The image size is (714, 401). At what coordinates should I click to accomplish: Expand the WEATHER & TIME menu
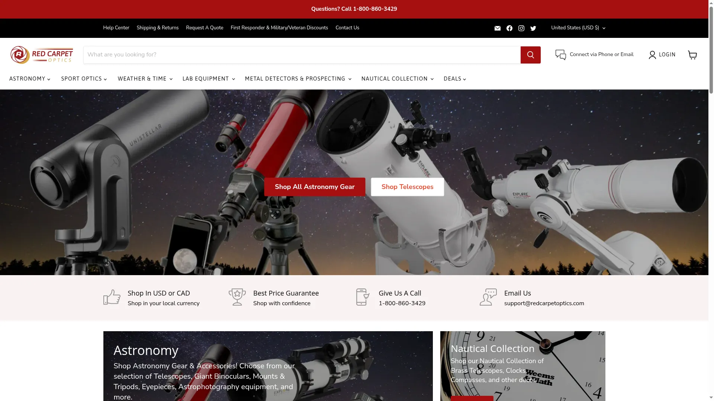tap(145, 79)
